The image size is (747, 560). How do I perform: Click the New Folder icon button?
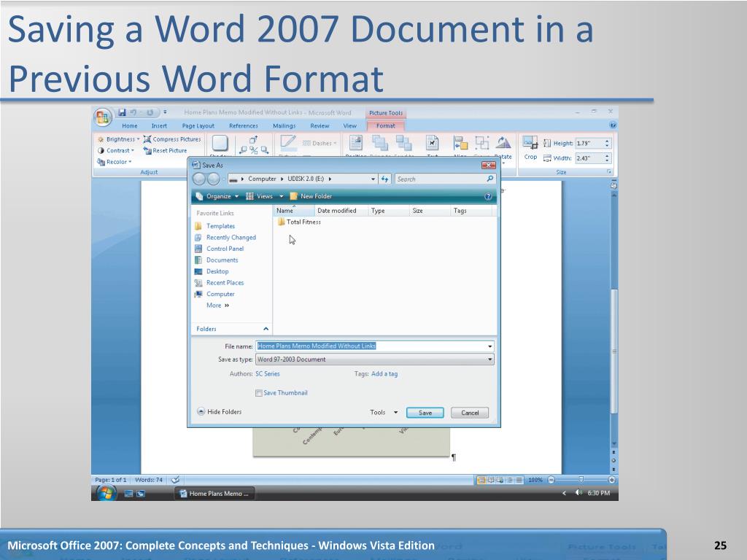311,196
